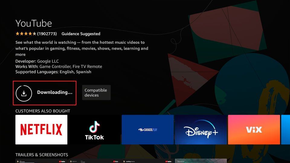
Task: Select the Downloading... button
Action: coord(45,93)
